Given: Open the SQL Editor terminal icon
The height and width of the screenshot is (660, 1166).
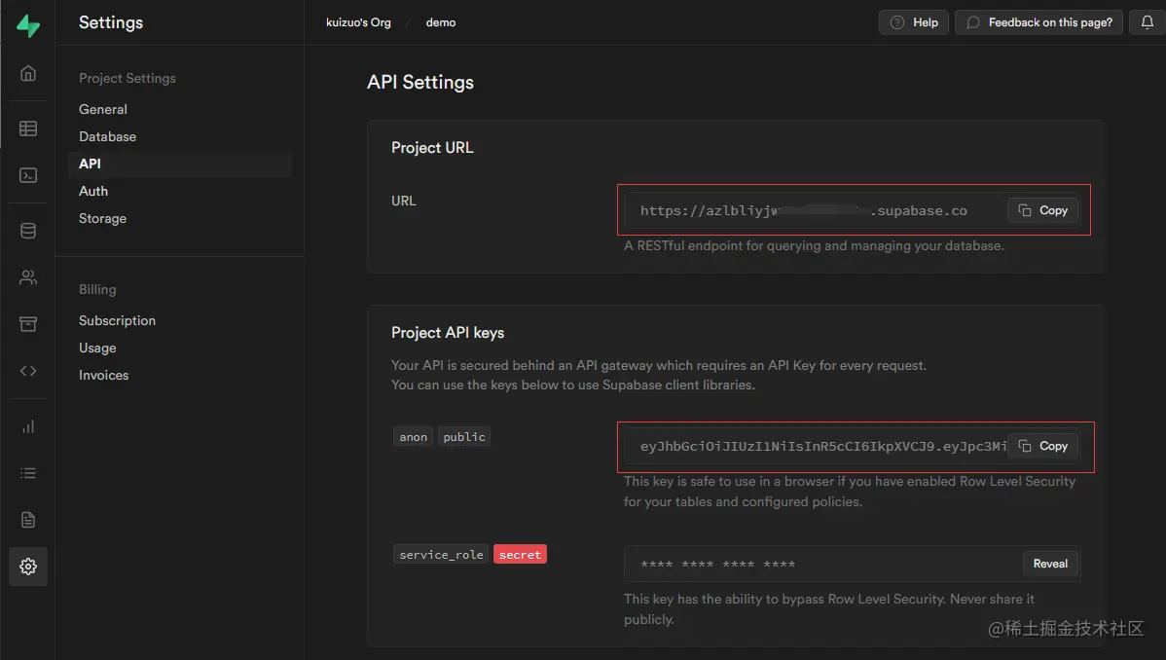Looking at the screenshot, I should (x=28, y=175).
